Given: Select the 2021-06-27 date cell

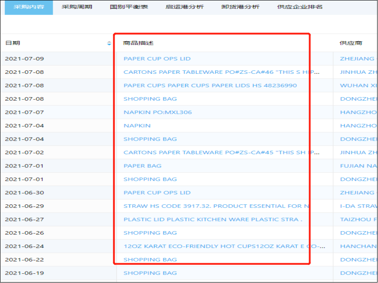Looking at the screenshot, I should coord(24,220).
